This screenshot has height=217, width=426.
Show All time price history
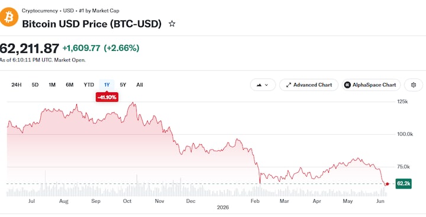click(x=140, y=85)
